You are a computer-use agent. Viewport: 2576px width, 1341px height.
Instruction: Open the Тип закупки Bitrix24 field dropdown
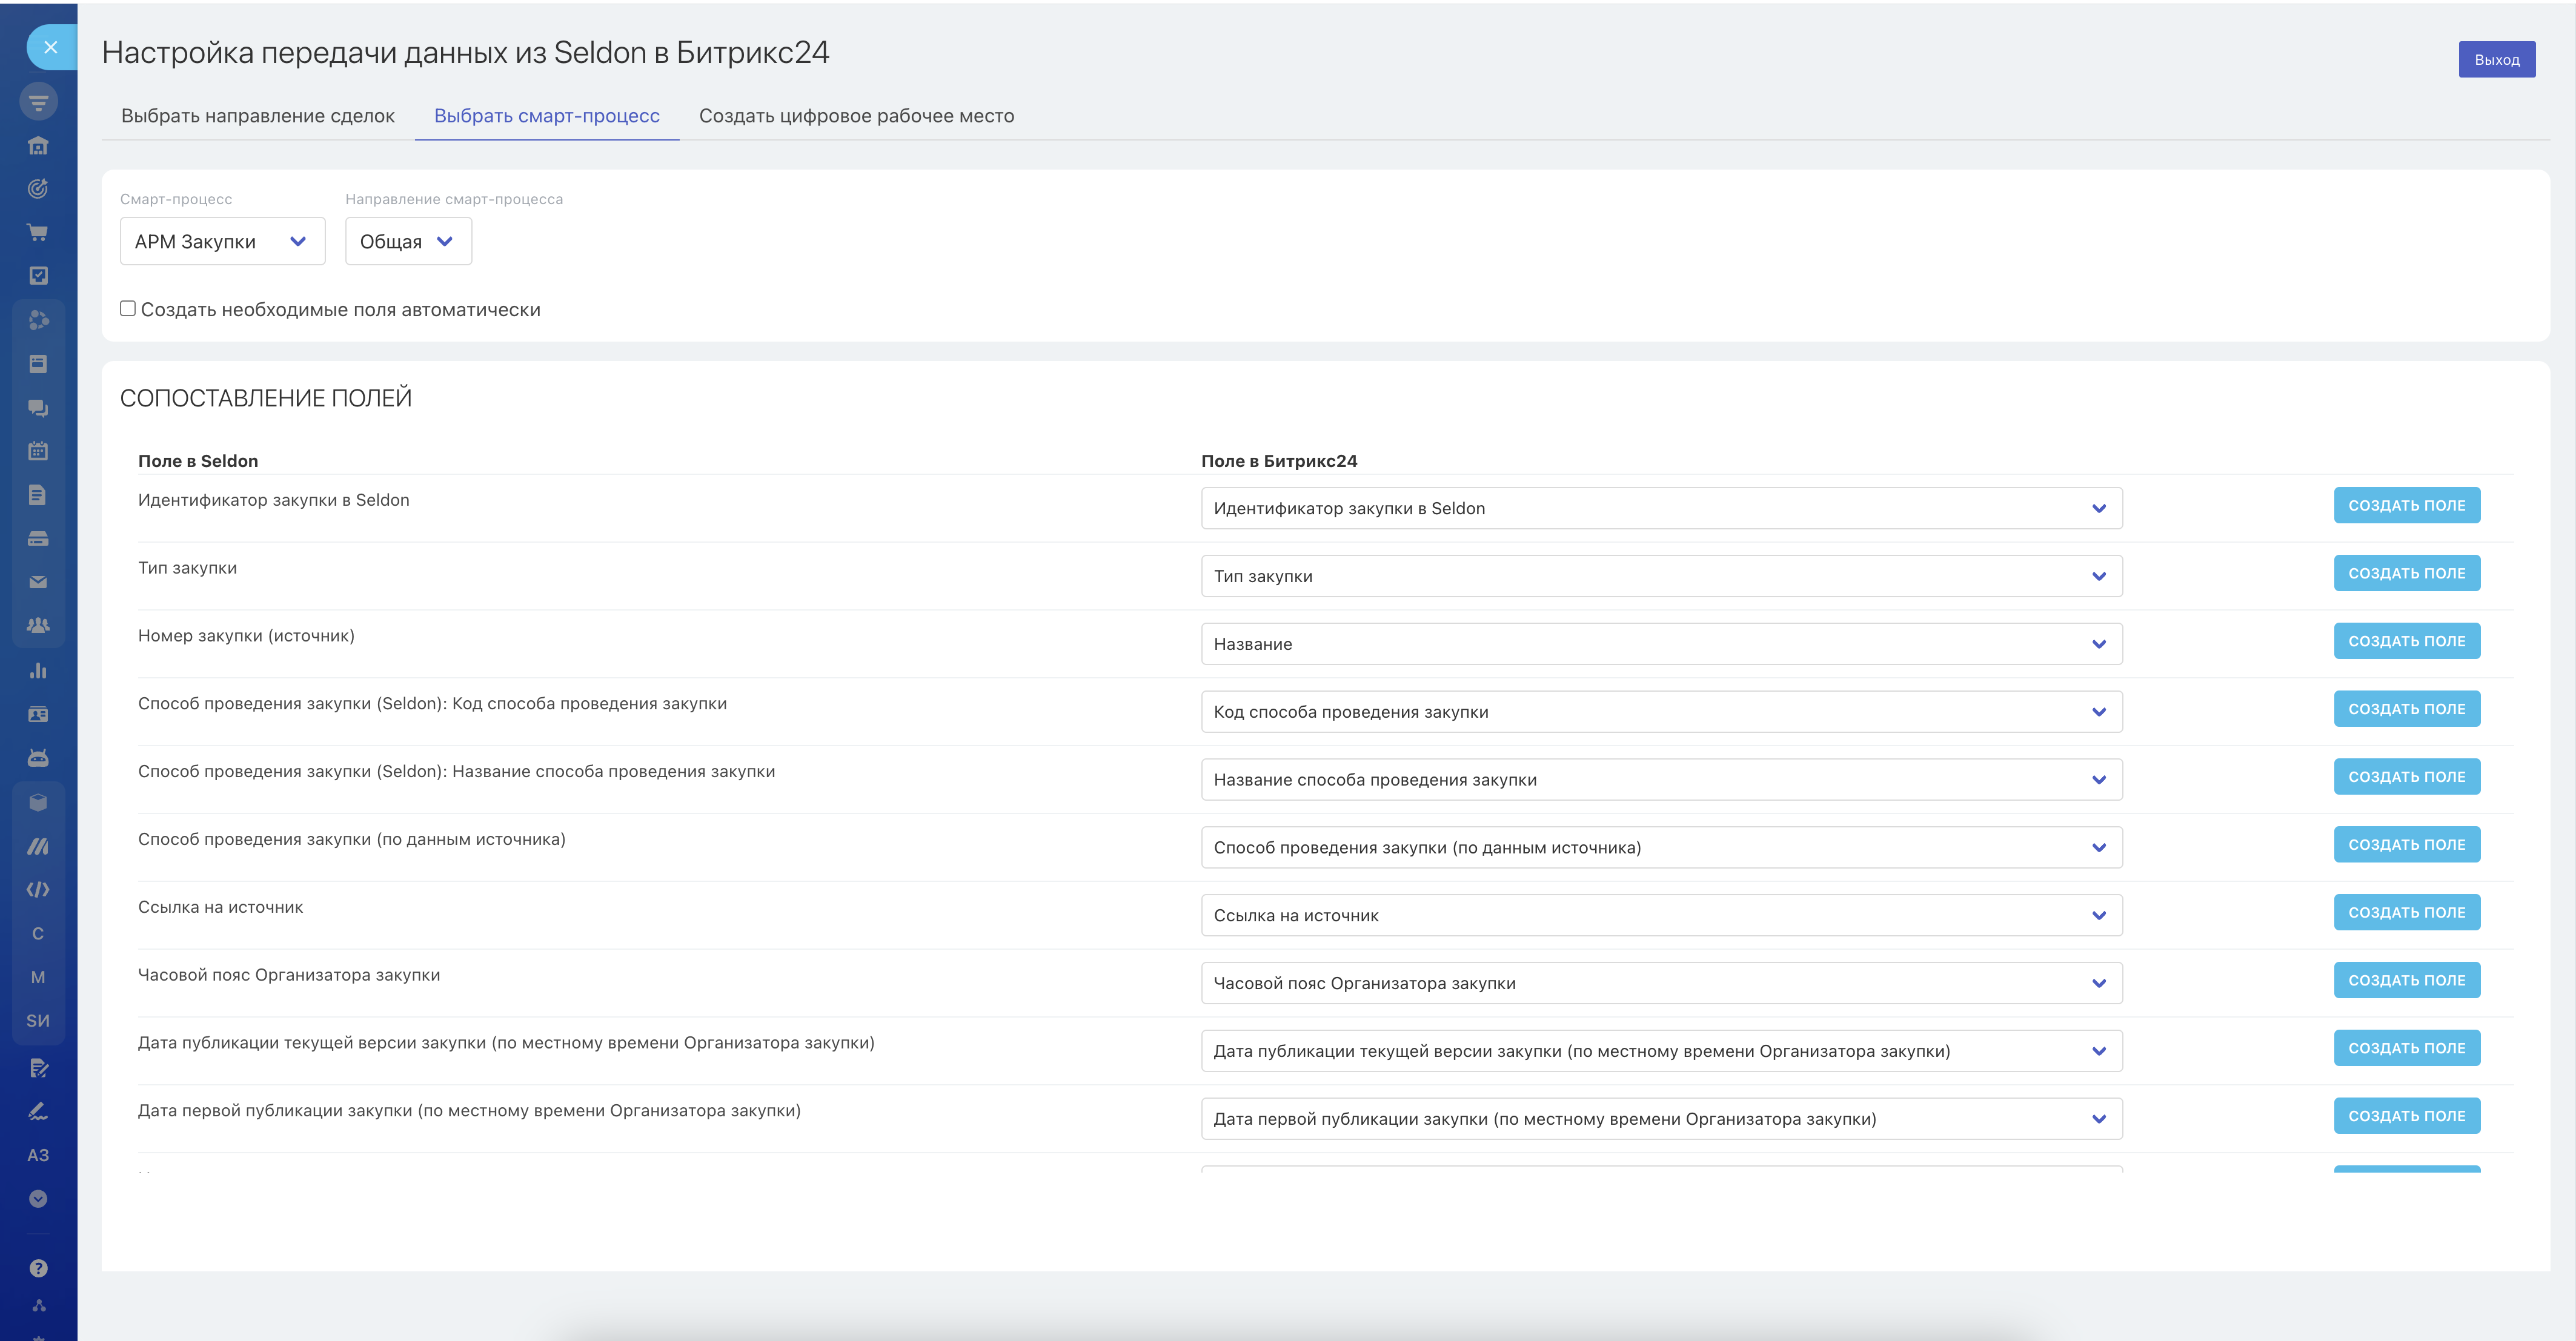1660,576
